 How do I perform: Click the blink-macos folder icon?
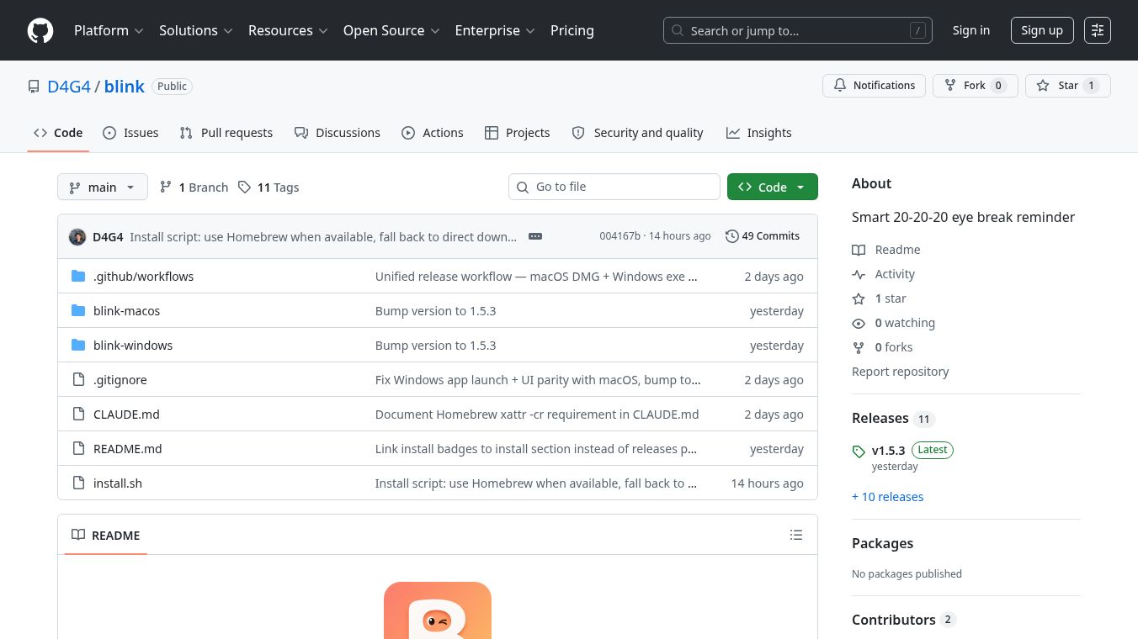(x=78, y=310)
